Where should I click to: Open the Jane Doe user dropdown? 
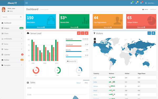[150, 3]
